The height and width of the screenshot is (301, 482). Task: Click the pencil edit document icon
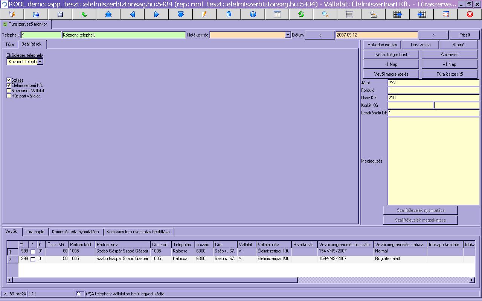[205, 14]
